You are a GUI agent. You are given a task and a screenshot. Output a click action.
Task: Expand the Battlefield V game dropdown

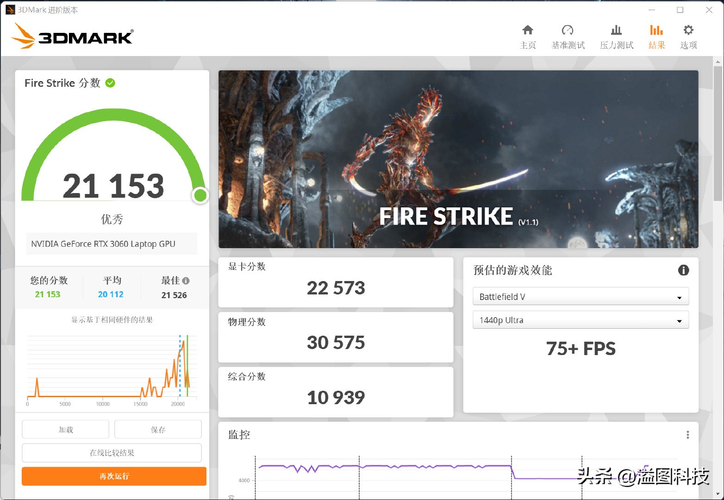pos(580,296)
